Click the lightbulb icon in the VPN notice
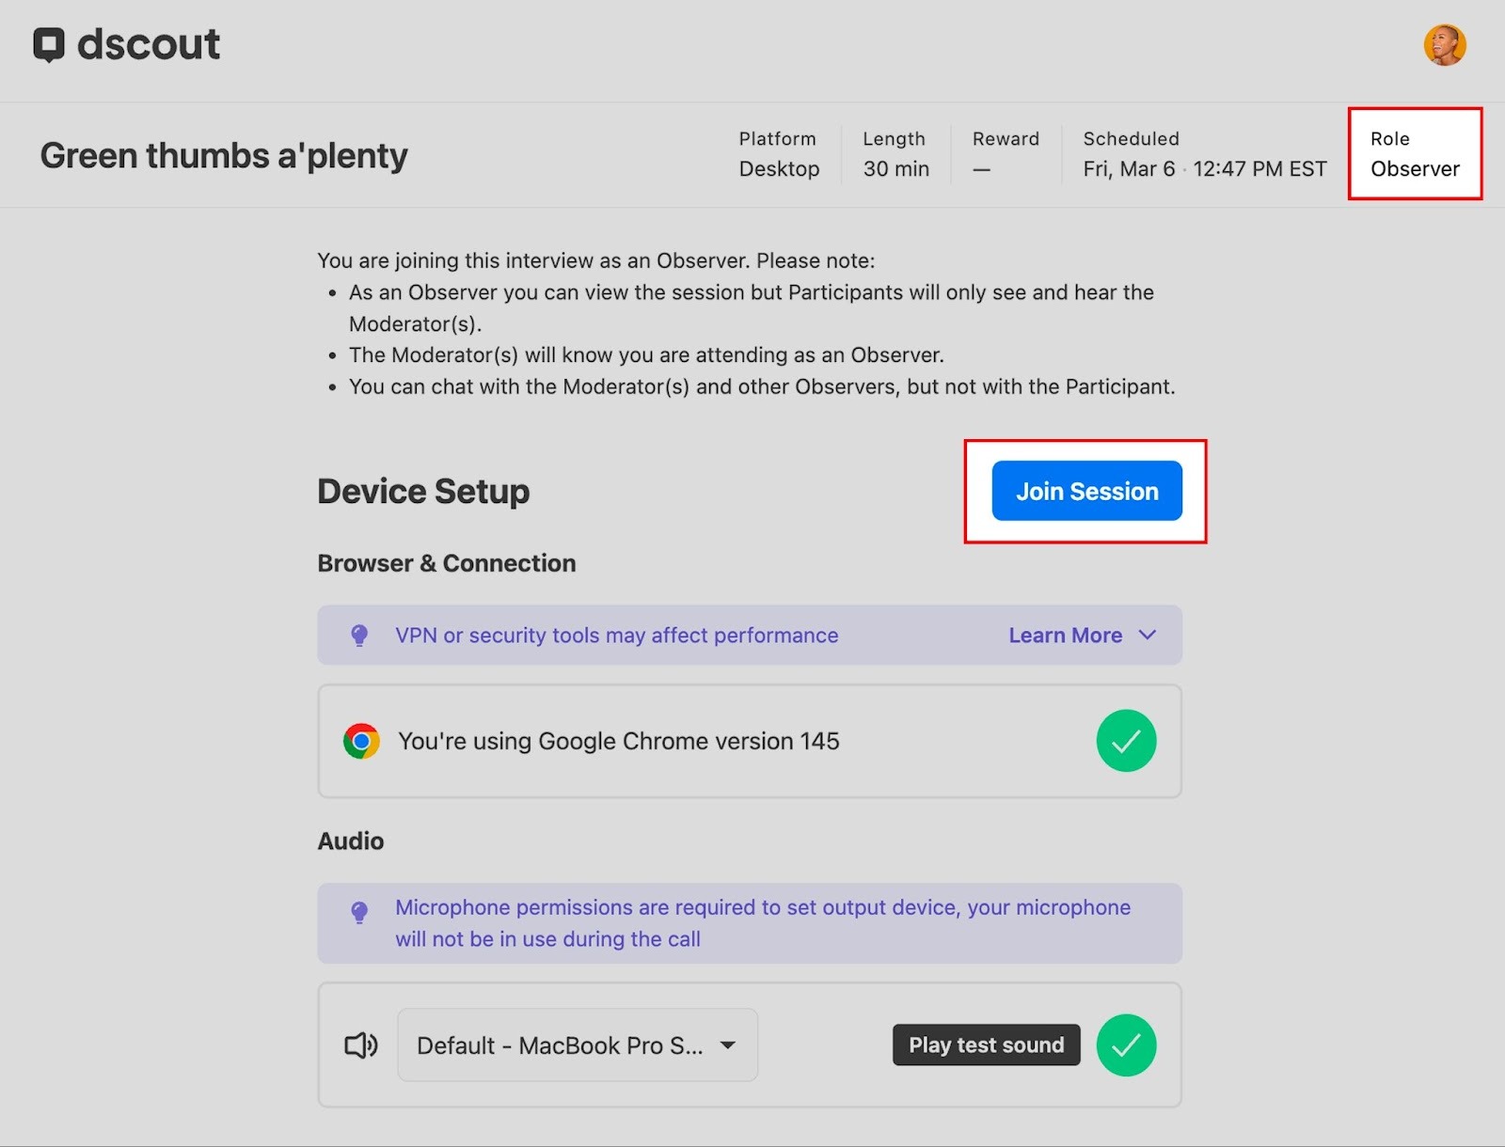 [x=359, y=636]
